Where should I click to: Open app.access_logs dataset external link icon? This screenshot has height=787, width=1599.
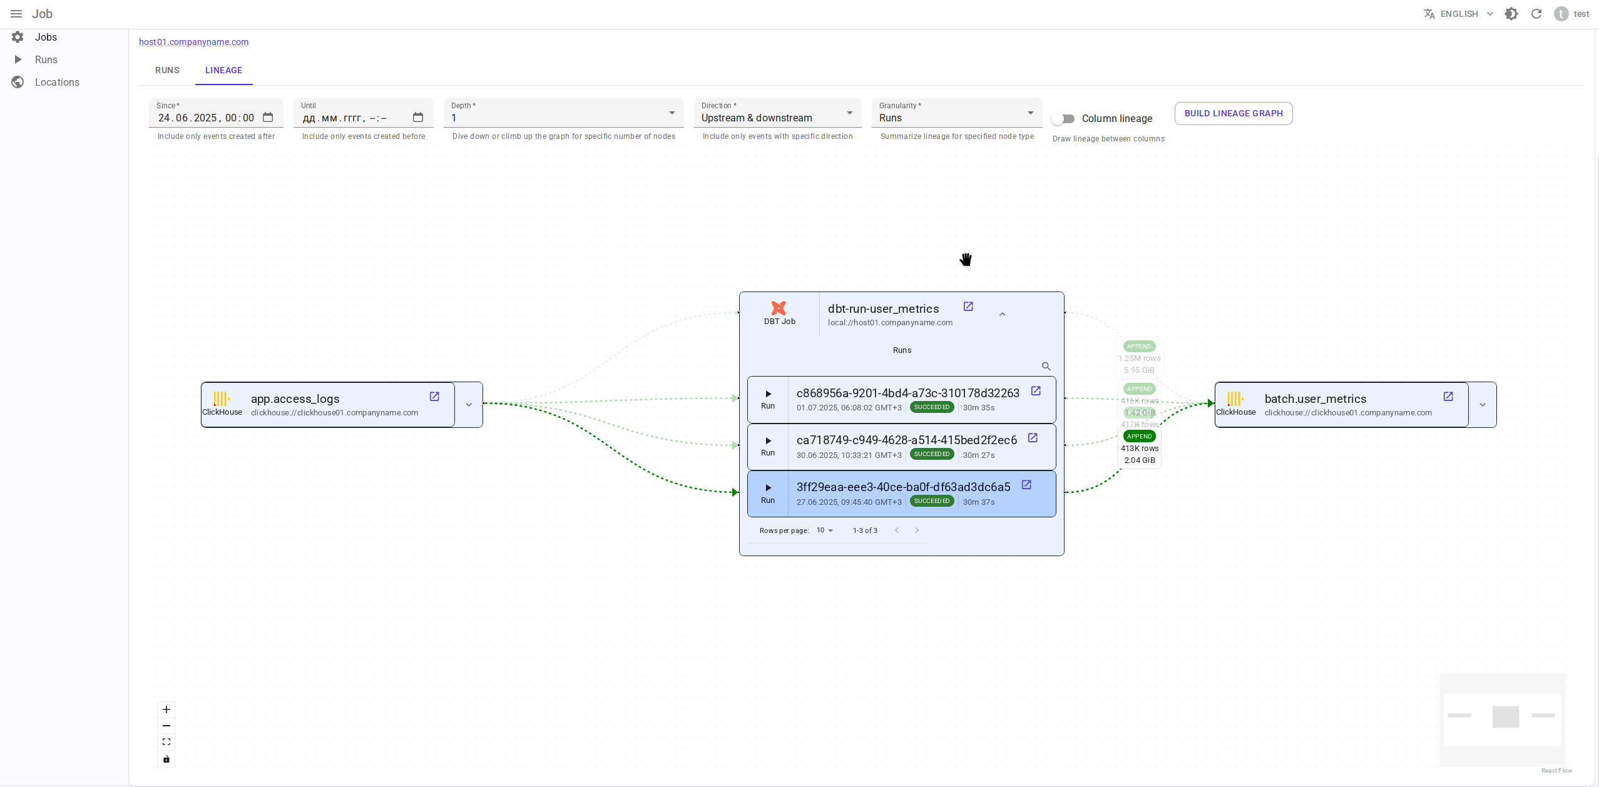click(434, 397)
